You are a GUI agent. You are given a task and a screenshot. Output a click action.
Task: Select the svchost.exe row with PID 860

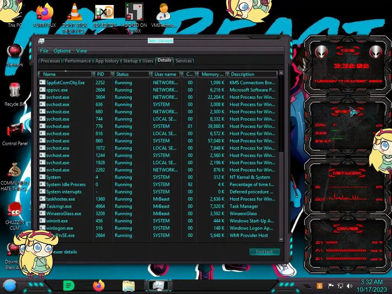[x=158, y=141]
